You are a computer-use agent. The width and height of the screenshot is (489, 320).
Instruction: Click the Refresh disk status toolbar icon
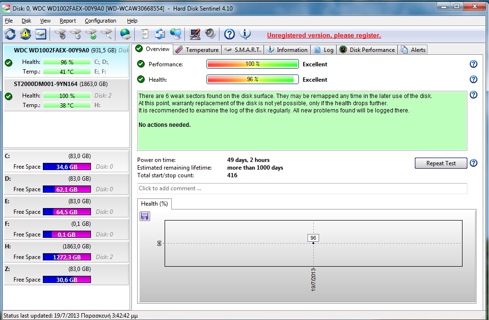click(10, 34)
